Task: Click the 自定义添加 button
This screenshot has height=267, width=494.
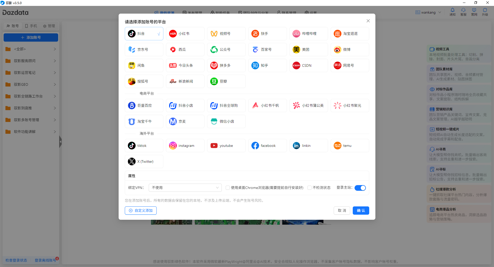Action: [141, 211]
